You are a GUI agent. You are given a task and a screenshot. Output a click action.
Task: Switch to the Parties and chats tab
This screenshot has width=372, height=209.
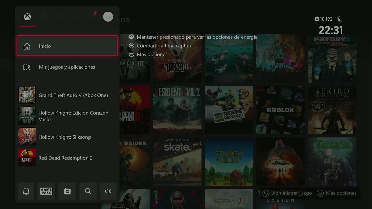pos(60,17)
